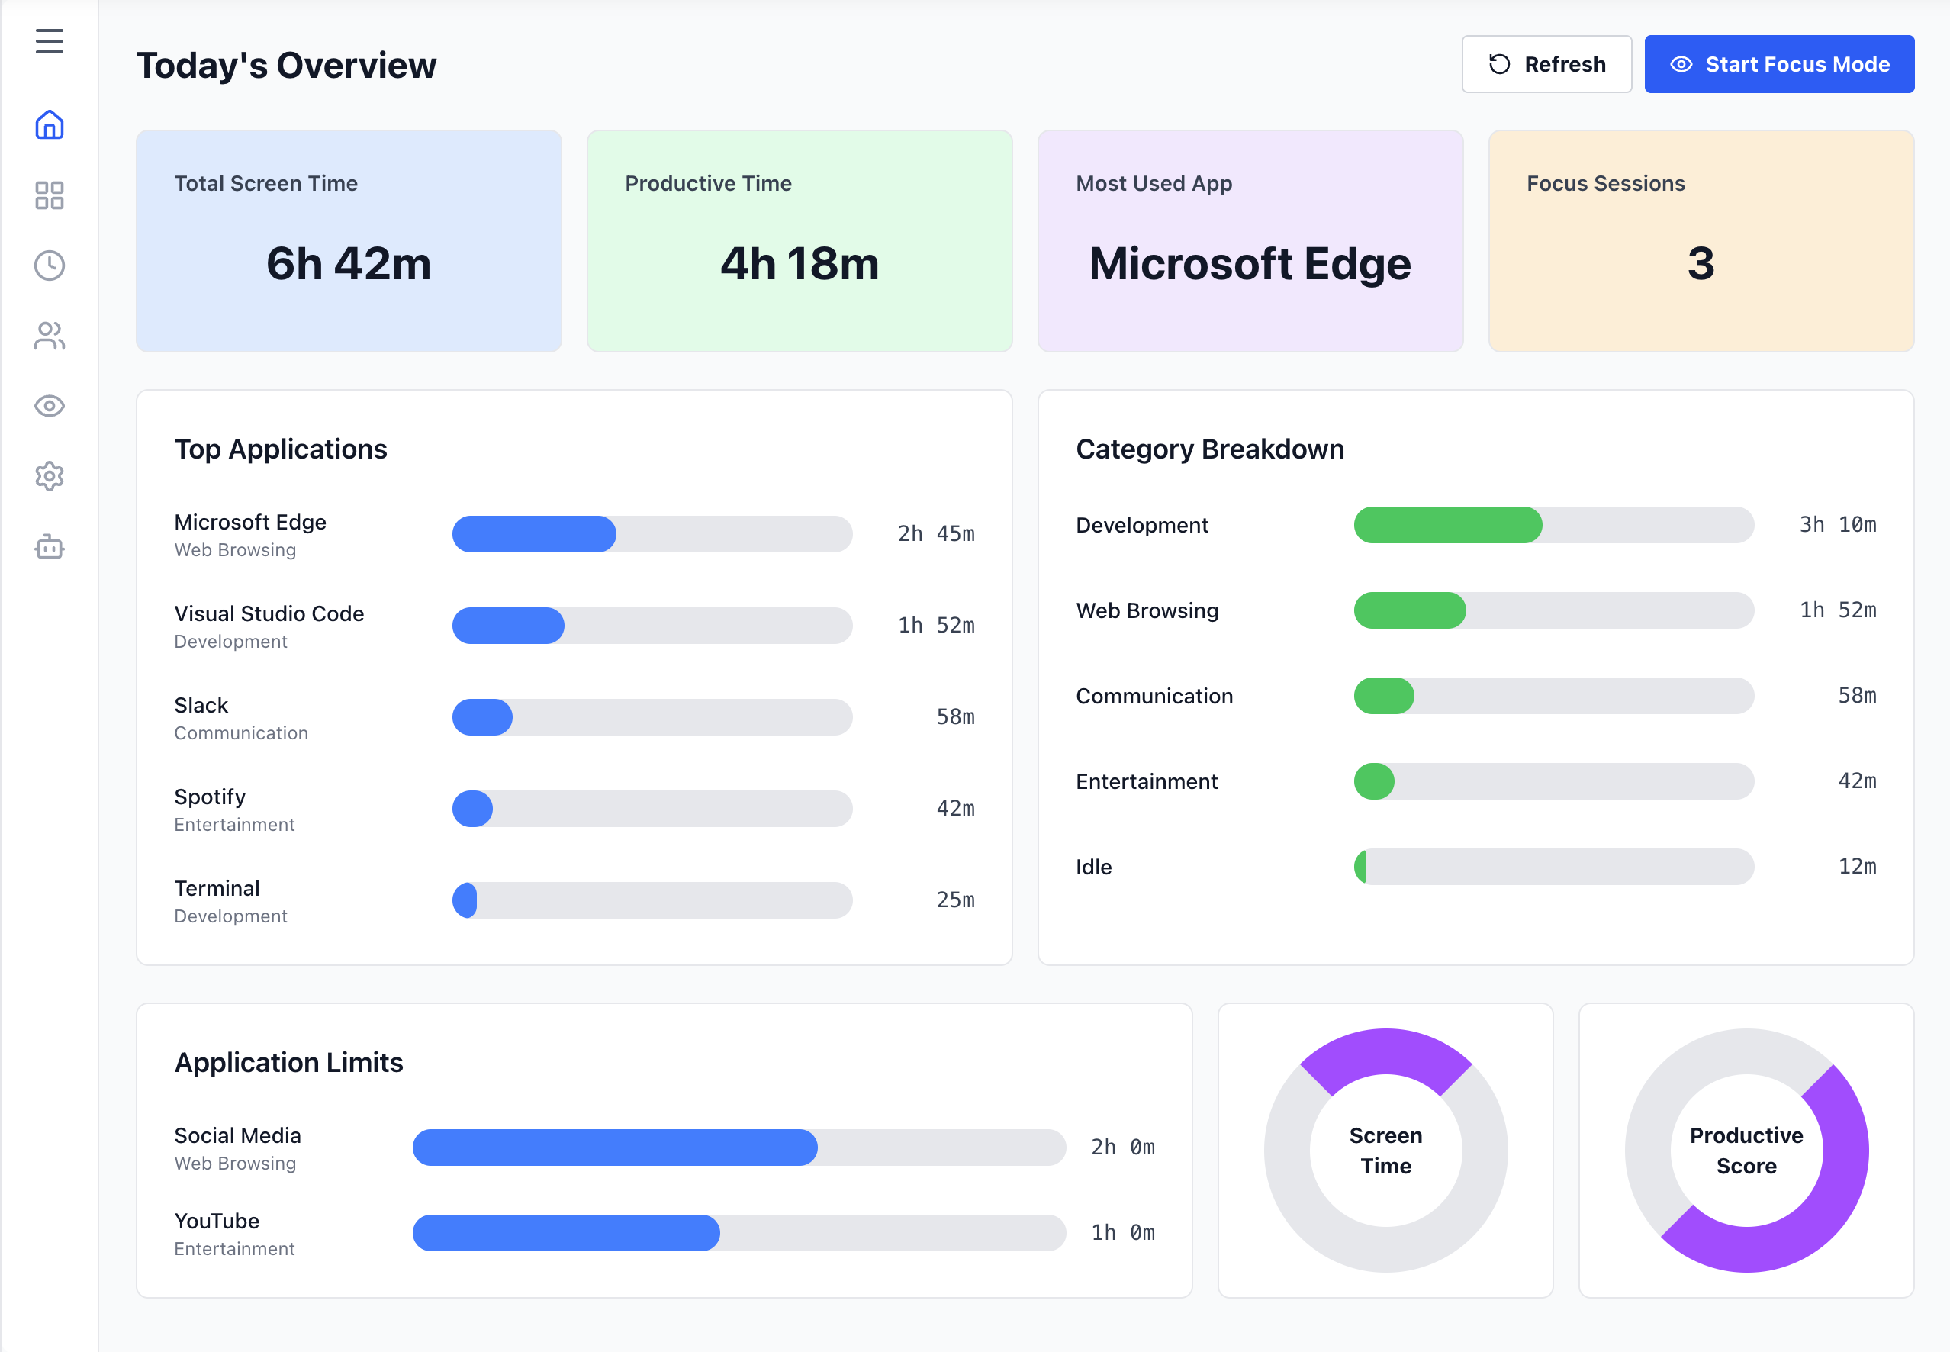Select the apps grid icon in sidebar
The height and width of the screenshot is (1352, 1950).
(48, 195)
